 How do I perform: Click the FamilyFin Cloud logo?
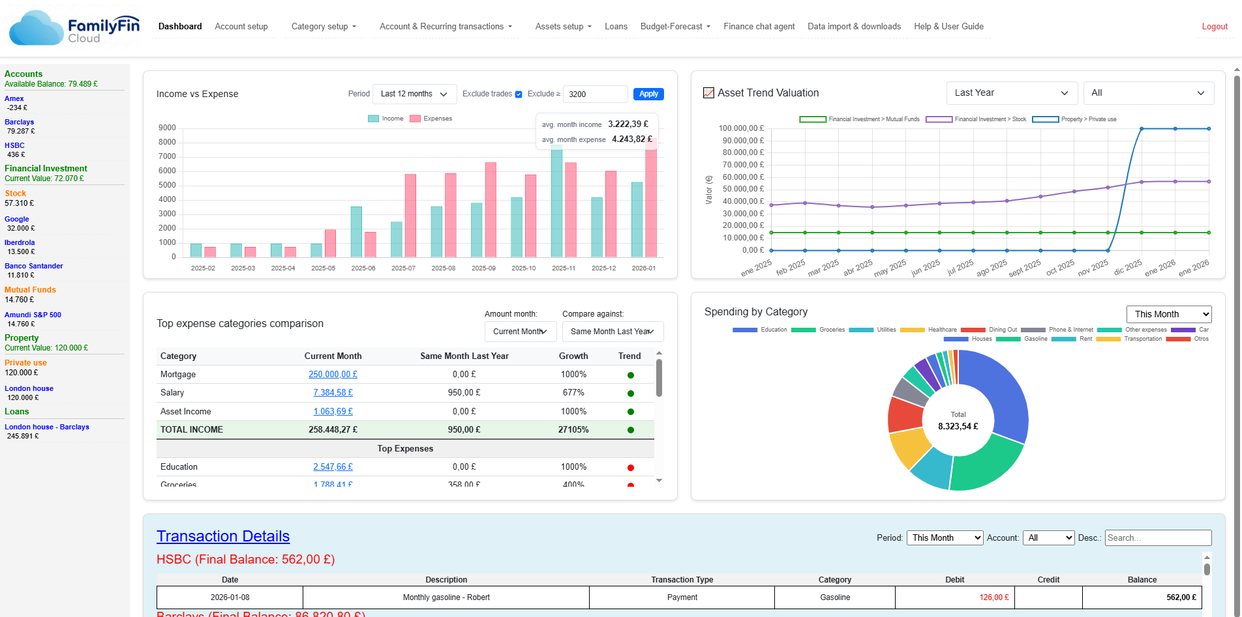click(74, 27)
